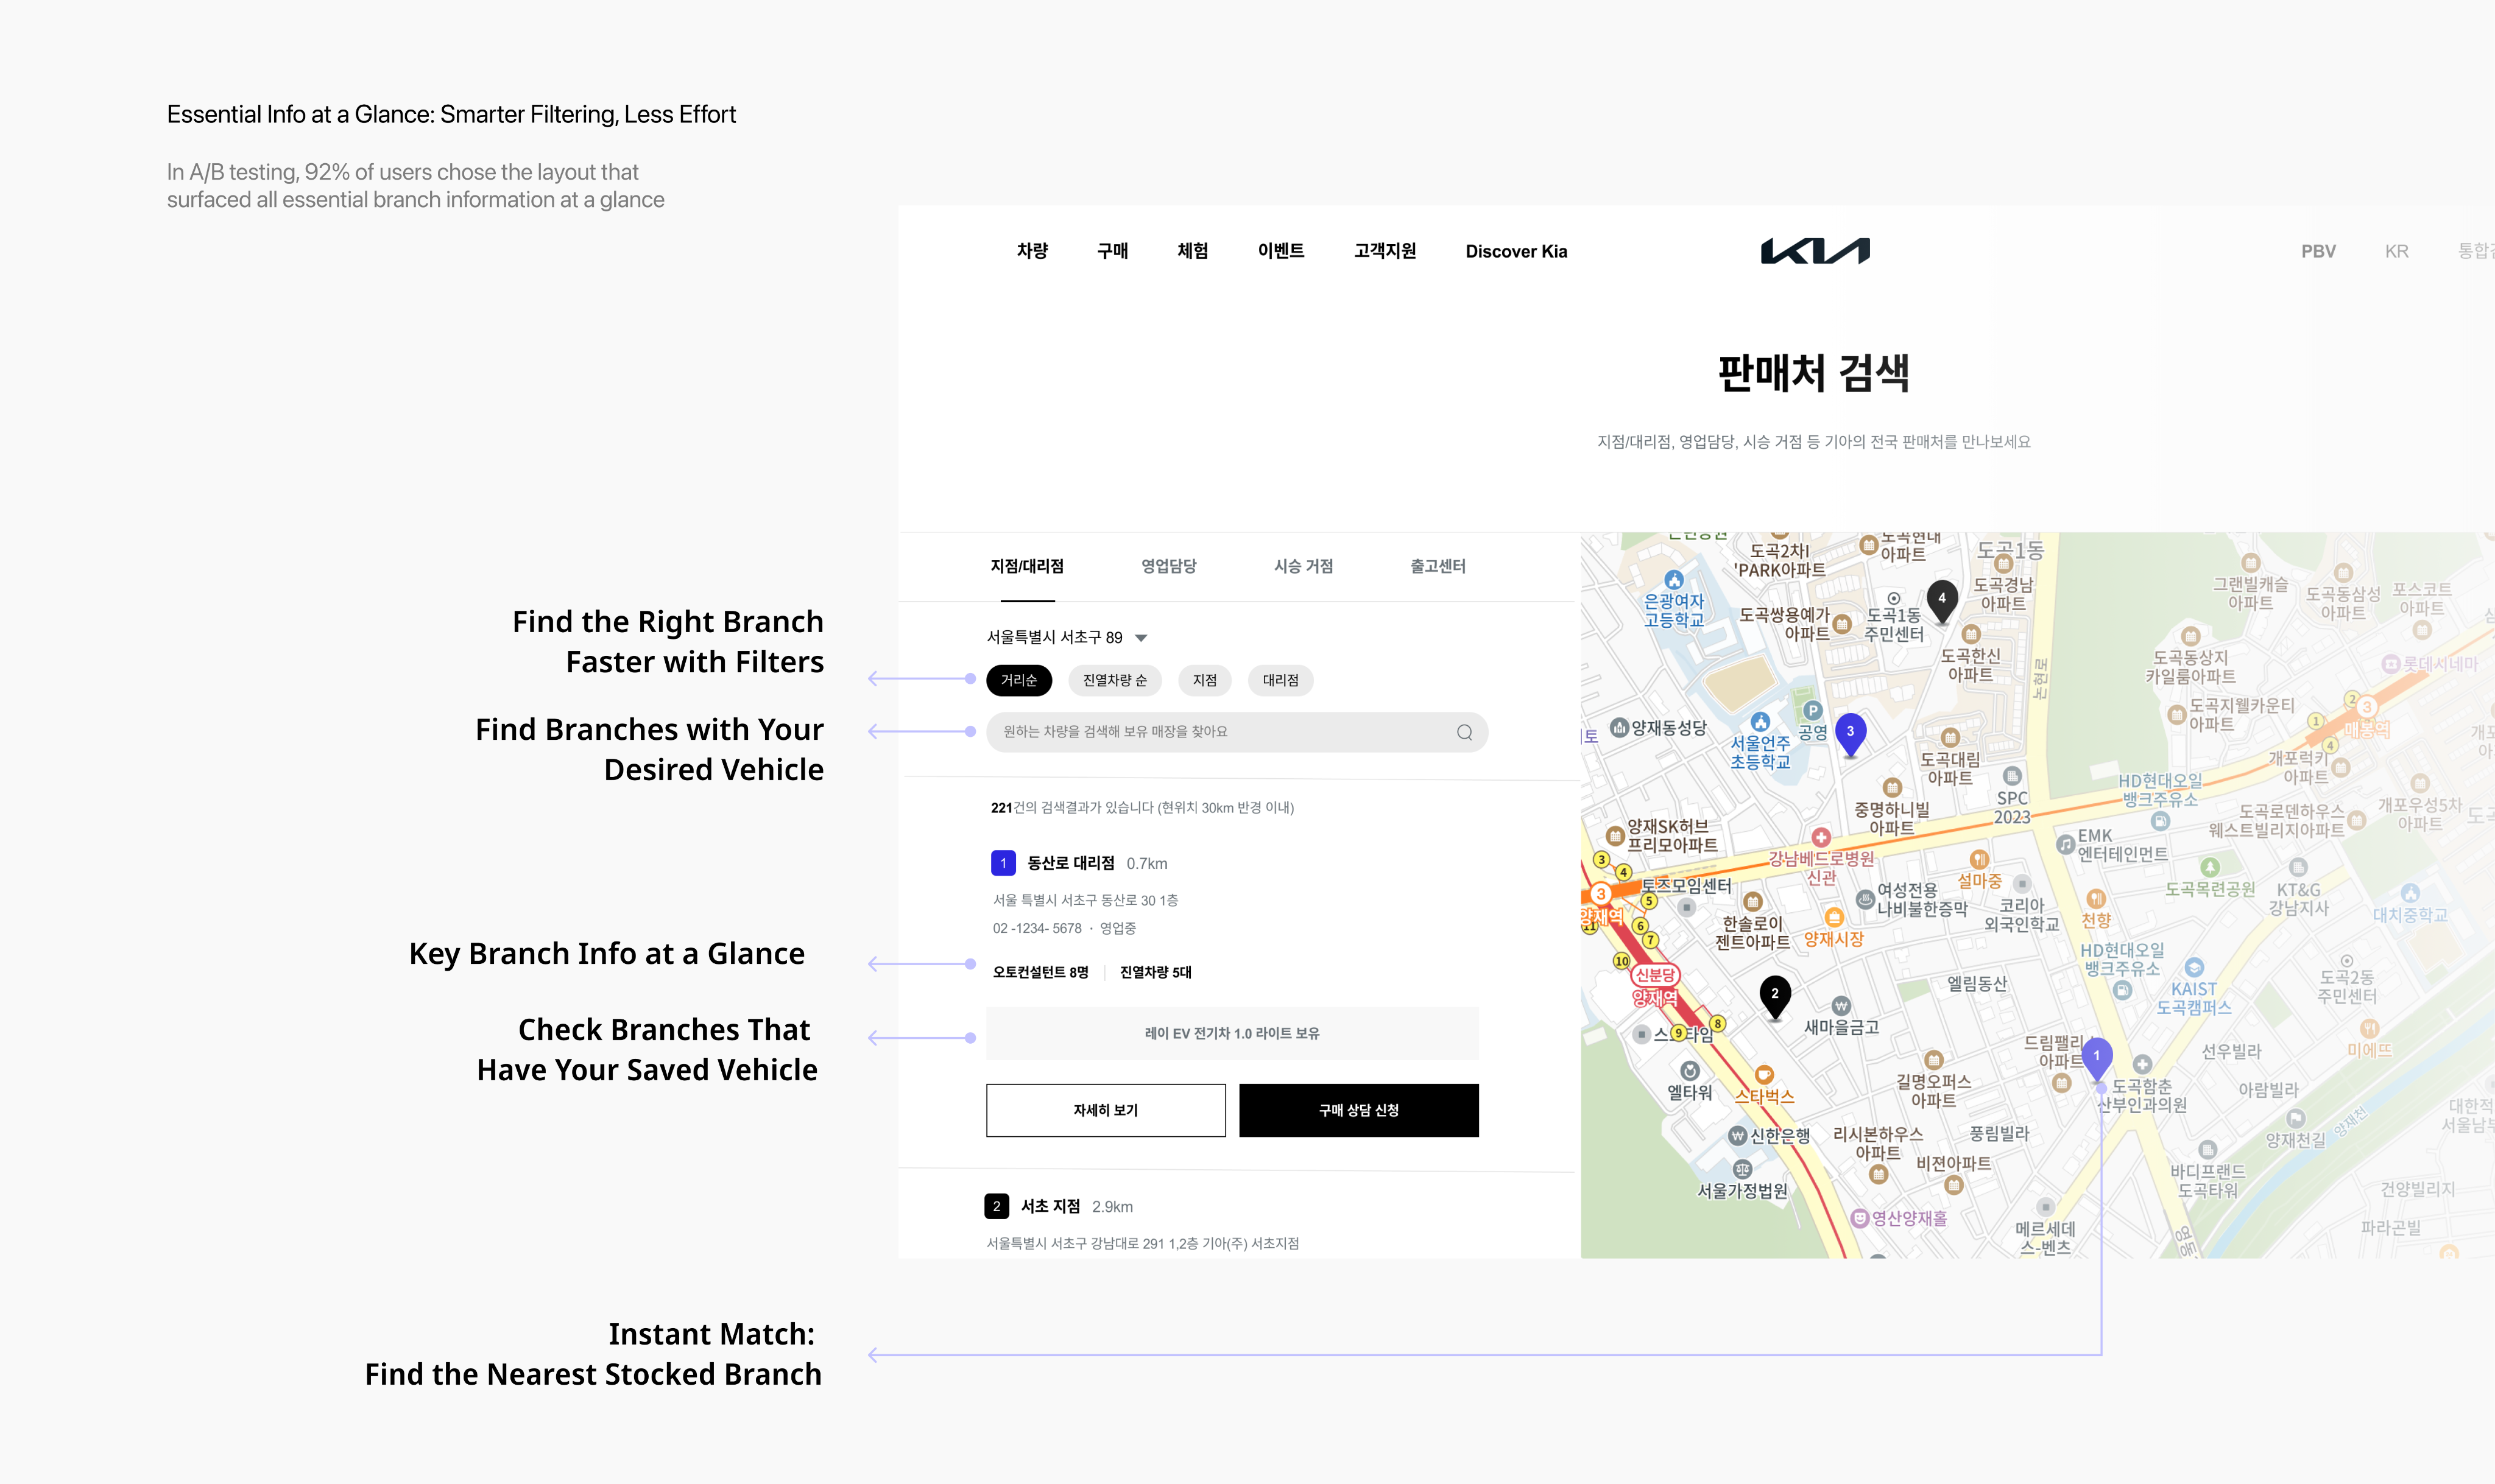The image size is (2495, 1484).
Task: Click black number 2 badge beside 서초 지점
Action: (x=996, y=1206)
